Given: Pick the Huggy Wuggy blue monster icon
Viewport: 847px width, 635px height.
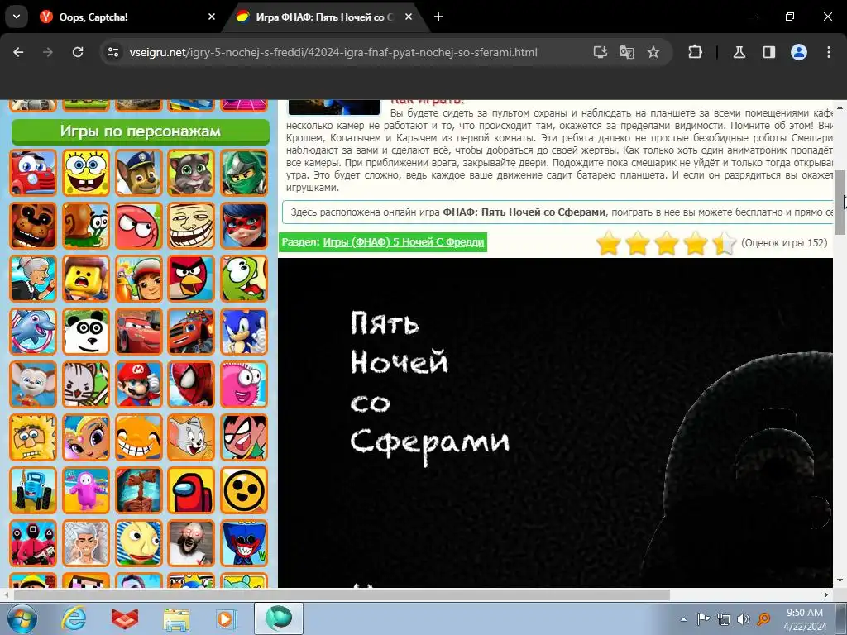Looking at the screenshot, I should pos(244,543).
